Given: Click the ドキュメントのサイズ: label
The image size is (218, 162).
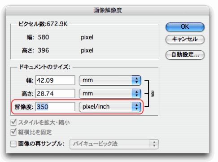Looking at the screenshot, I should click(44, 67).
